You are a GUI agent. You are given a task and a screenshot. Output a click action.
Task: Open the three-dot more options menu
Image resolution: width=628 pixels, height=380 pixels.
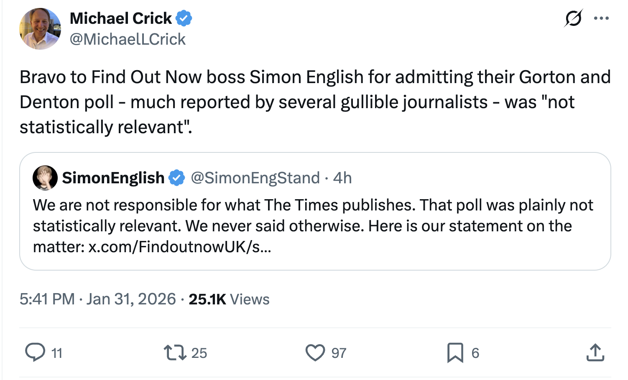[x=601, y=18]
